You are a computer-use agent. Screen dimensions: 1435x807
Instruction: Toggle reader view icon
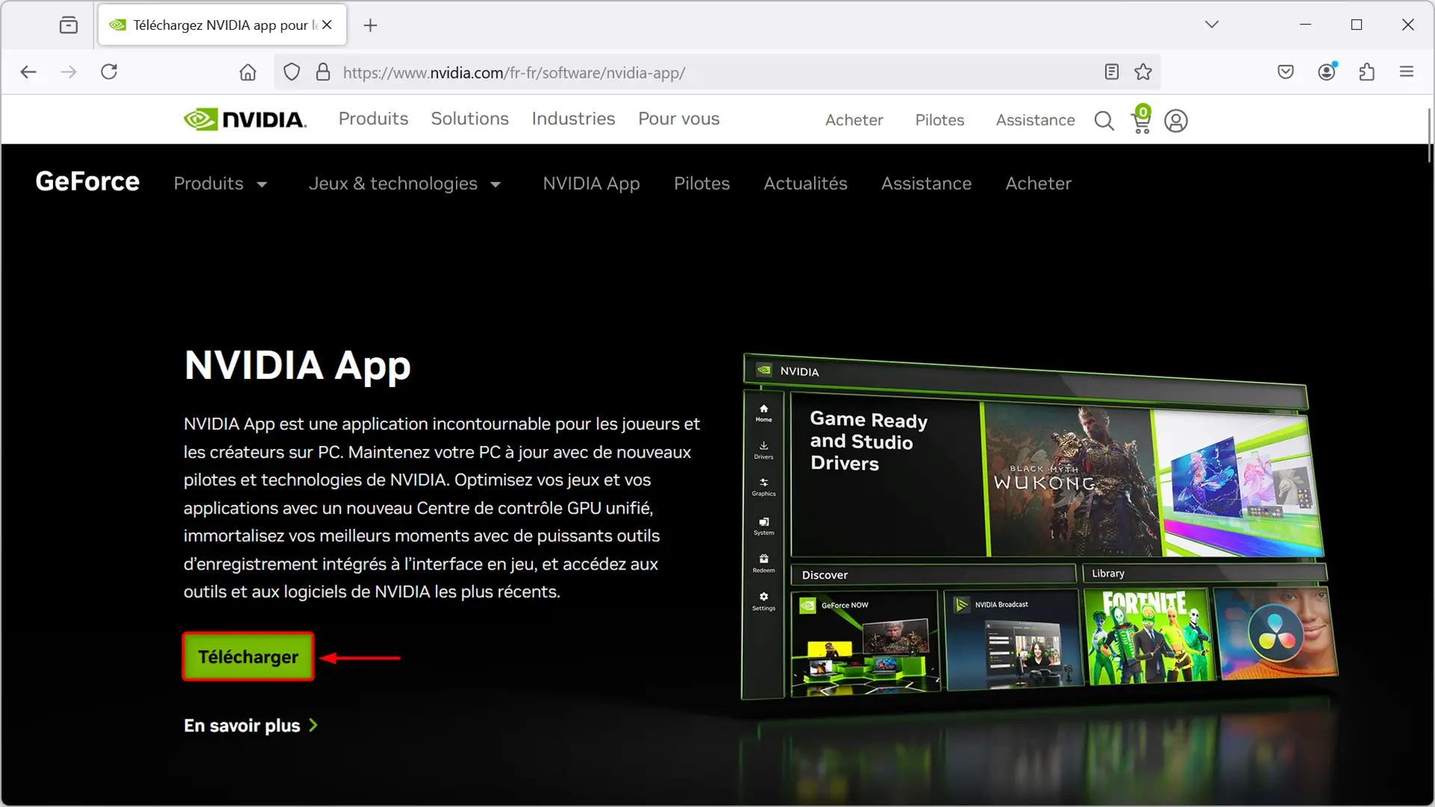coord(1111,72)
